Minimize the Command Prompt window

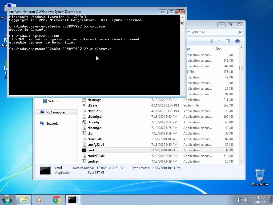pos(163,12)
